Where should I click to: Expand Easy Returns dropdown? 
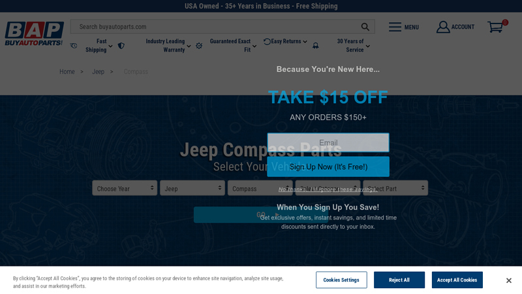click(x=305, y=42)
